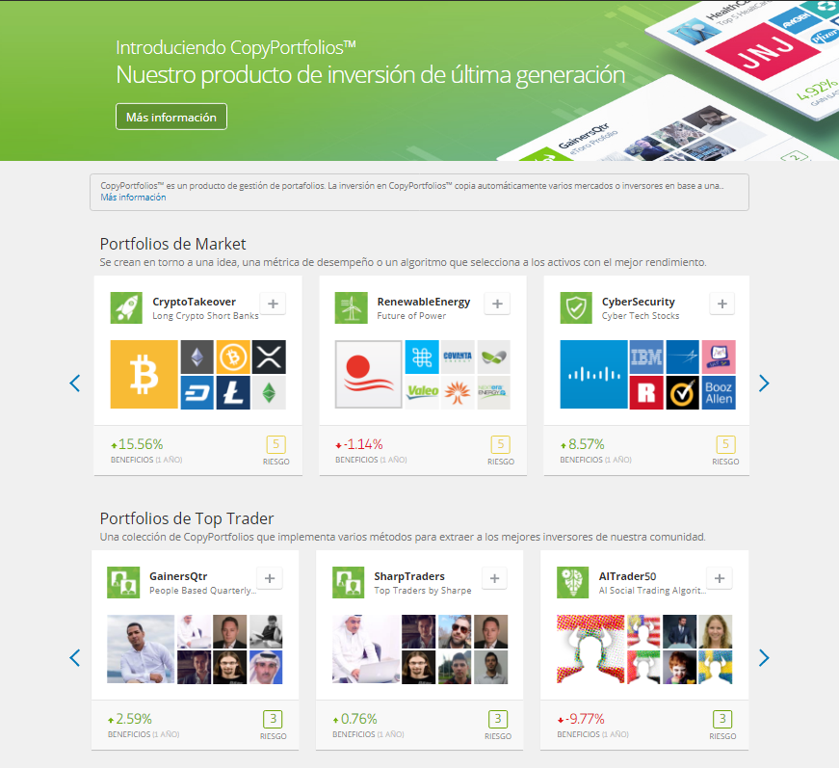Select the Covanta logo tile
This screenshot has width=839, height=768.
click(x=458, y=357)
